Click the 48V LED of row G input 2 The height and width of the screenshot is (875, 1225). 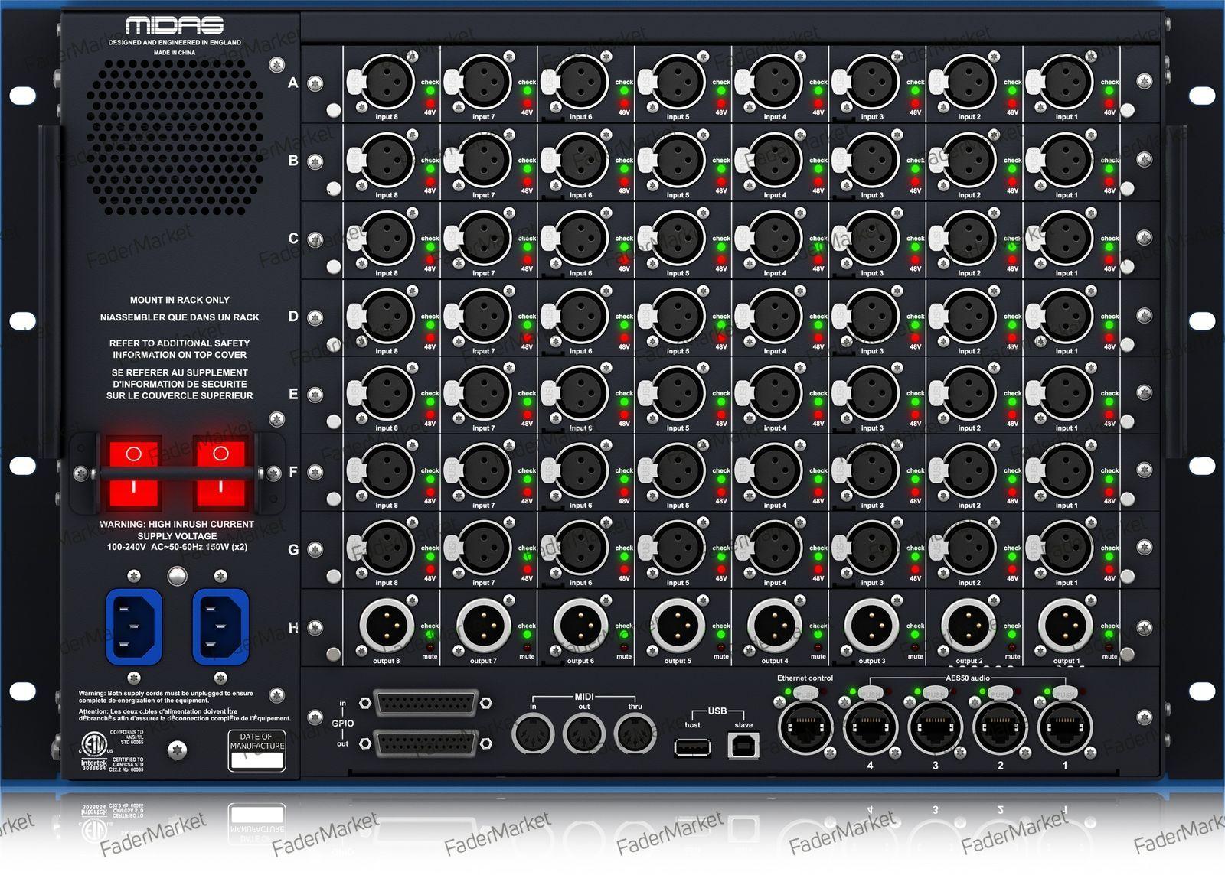pos(1012,569)
